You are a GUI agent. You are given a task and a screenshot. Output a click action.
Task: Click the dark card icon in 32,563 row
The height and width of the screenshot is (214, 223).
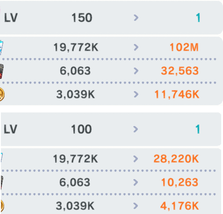(1, 71)
